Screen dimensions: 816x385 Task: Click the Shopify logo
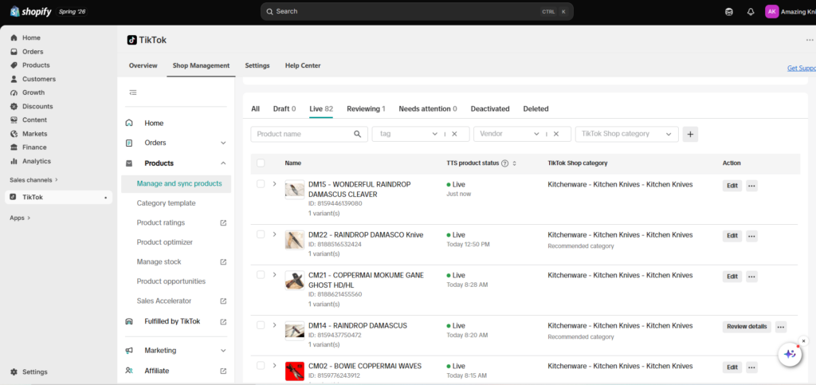pyautogui.click(x=31, y=11)
